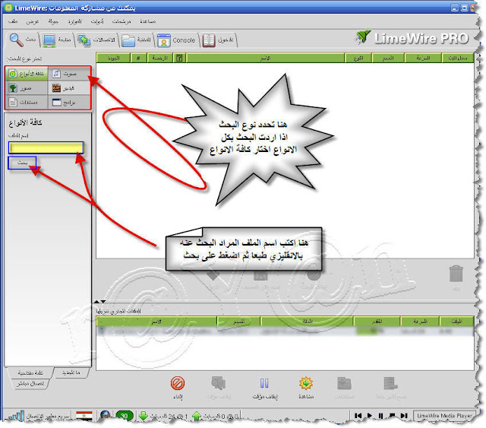Image resolution: width=486 pixels, height=428 pixels.
Task: Skip to next track in media player
Action: point(404,416)
